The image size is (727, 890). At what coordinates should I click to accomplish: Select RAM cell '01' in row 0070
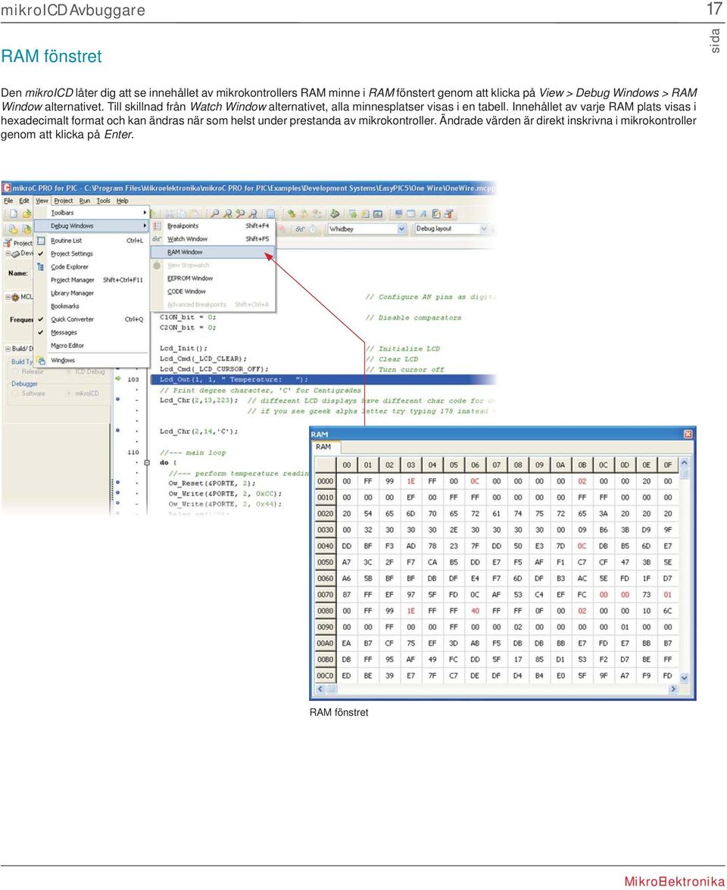(668, 595)
